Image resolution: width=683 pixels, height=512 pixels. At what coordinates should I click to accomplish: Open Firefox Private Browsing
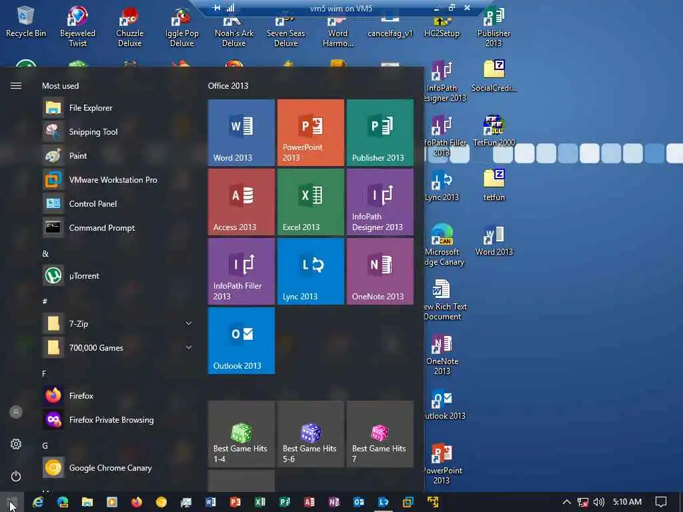pos(117,420)
